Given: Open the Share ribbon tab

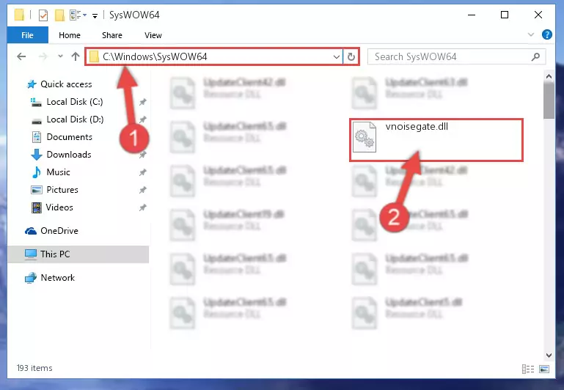Looking at the screenshot, I should (112, 35).
